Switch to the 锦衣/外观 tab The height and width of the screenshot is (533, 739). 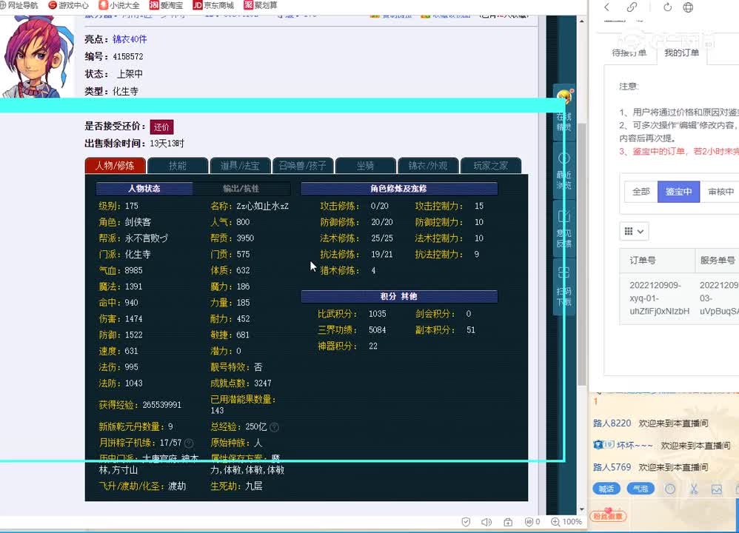tap(428, 166)
